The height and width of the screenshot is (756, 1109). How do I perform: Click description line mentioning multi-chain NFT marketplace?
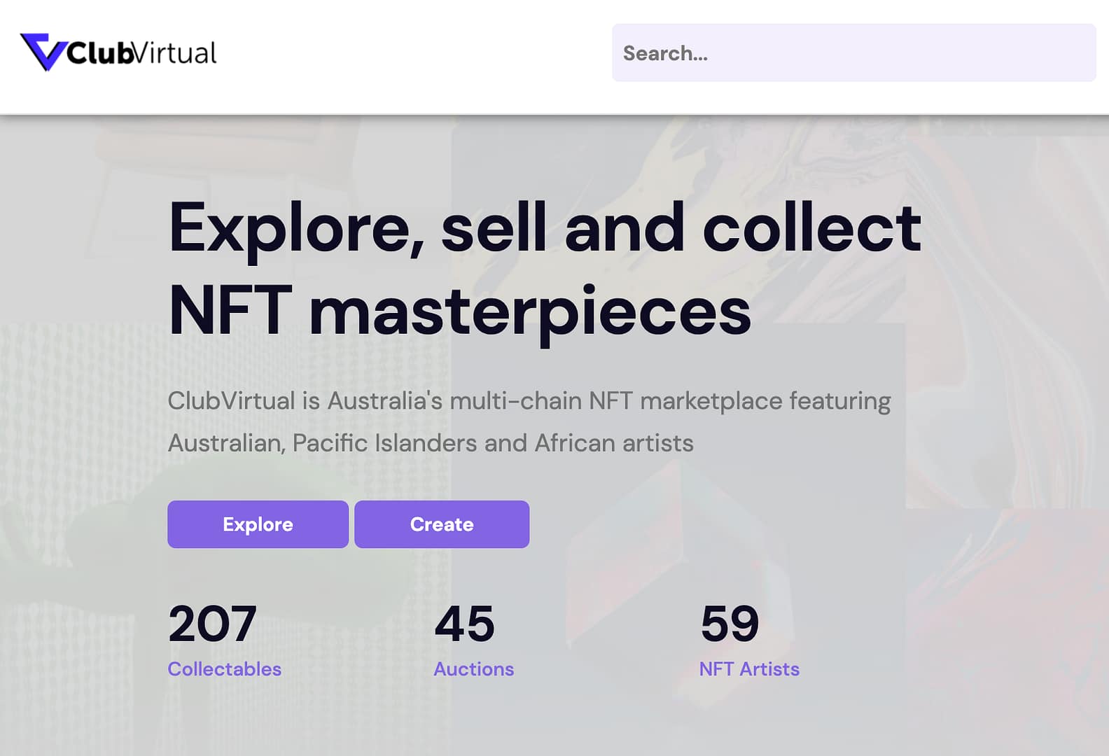[529, 401]
